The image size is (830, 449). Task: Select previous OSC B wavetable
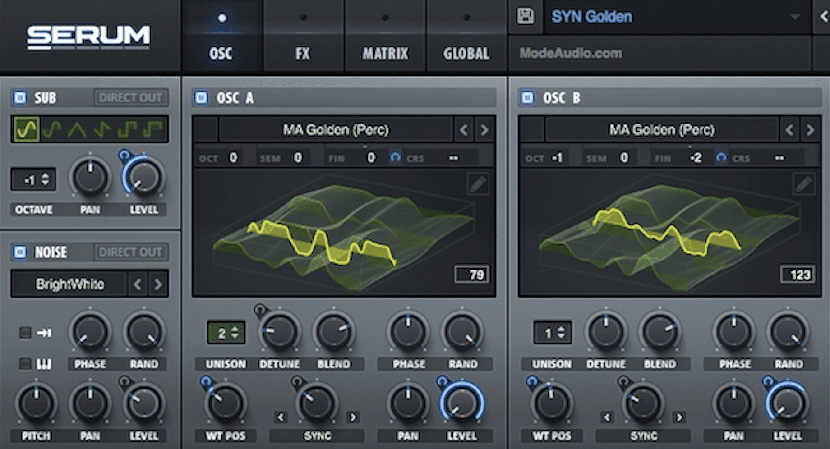tap(789, 130)
